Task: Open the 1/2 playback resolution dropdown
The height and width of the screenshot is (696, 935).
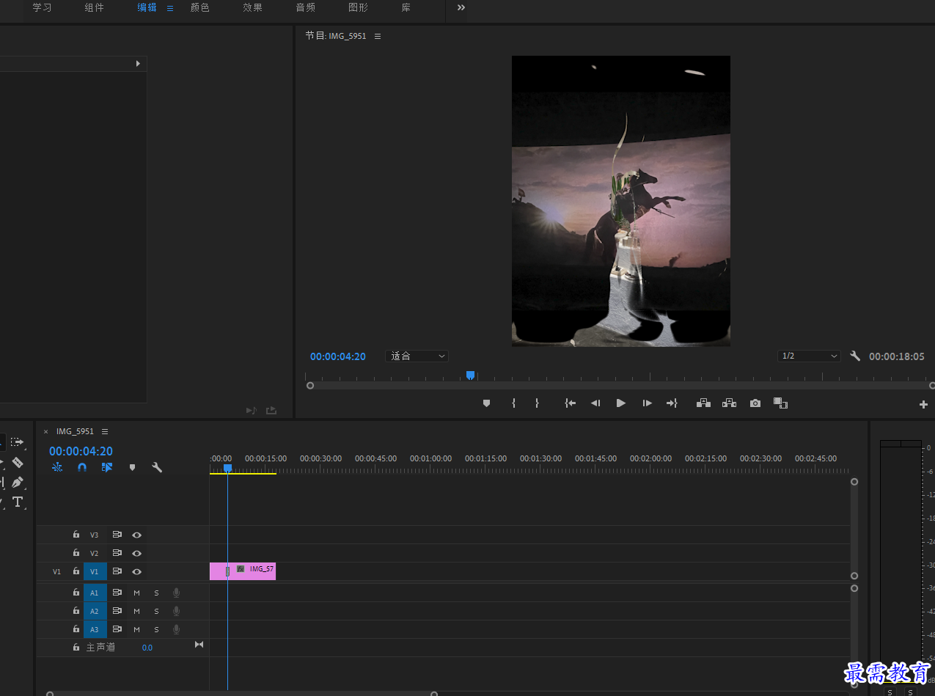Action: [x=809, y=356]
